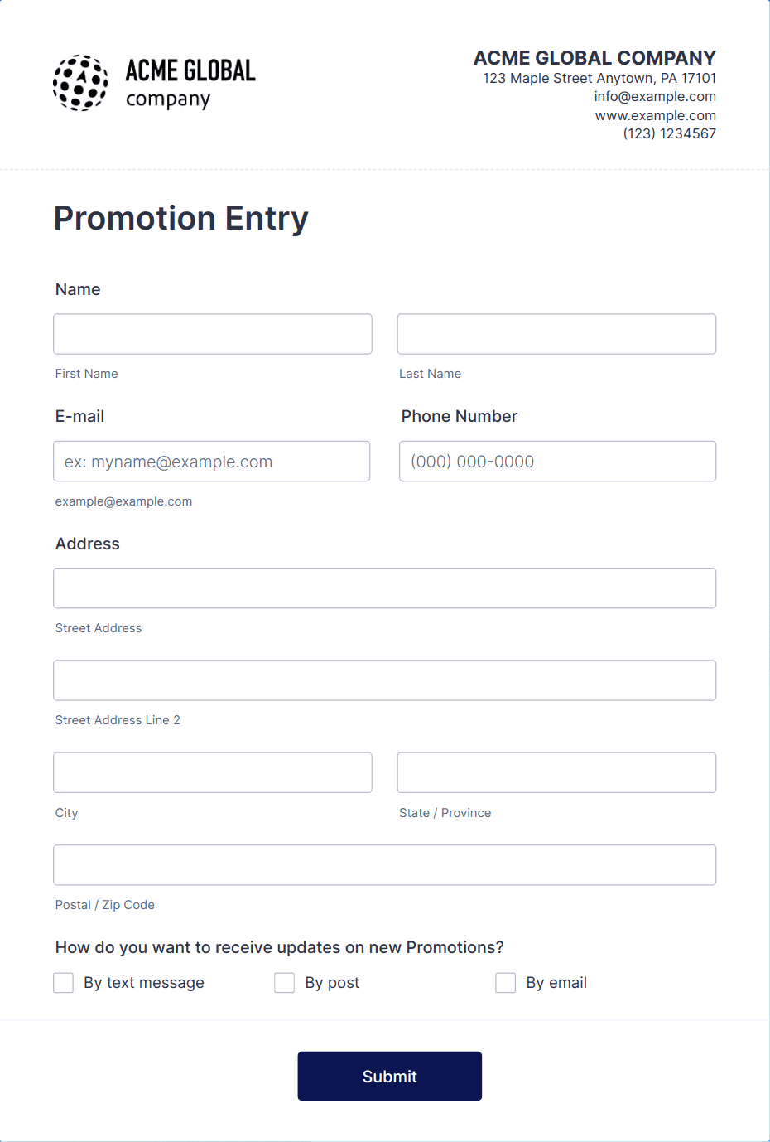This screenshot has width=770, height=1142.
Task: Click the Street Address field
Action: coord(385,588)
